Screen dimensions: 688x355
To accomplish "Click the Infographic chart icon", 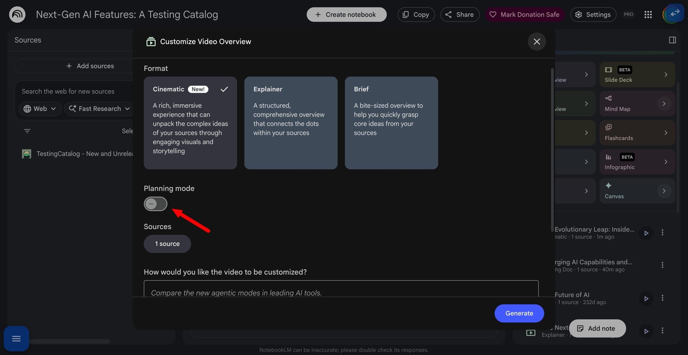I will (609, 157).
